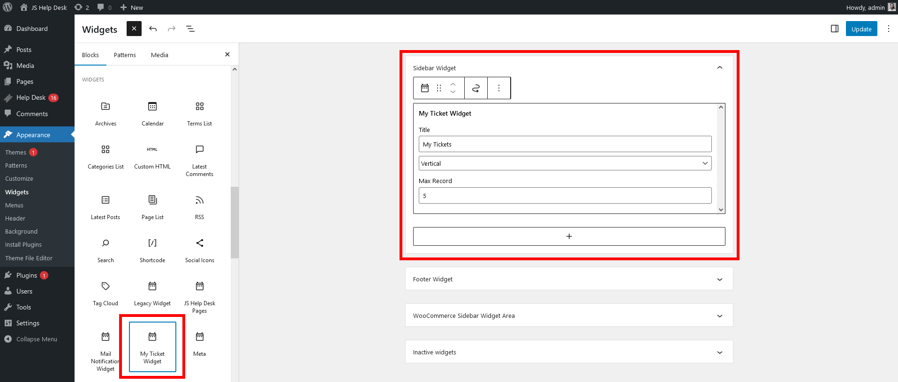Toggle the Settings sidebar panel button
The width and height of the screenshot is (898, 382).
pyautogui.click(x=834, y=29)
